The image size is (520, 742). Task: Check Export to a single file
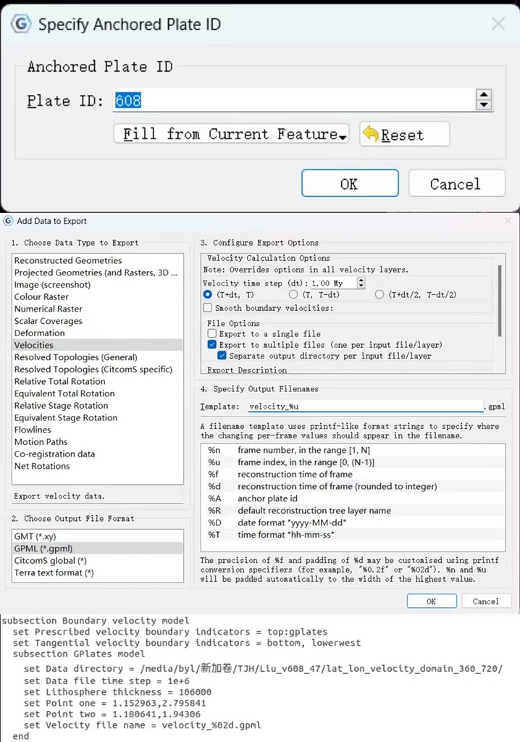212,333
